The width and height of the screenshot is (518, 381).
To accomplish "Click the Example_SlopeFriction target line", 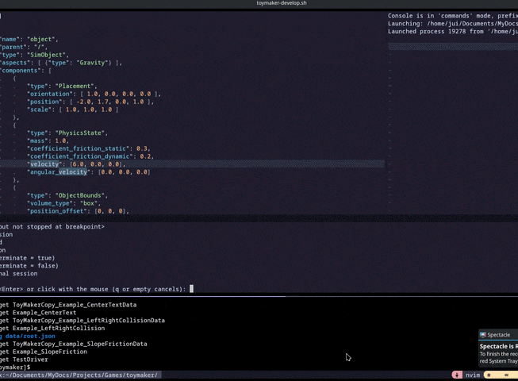I will (x=49, y=352).
